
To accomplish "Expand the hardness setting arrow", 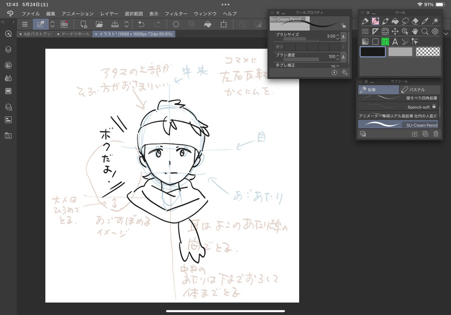I will [344, 47].
